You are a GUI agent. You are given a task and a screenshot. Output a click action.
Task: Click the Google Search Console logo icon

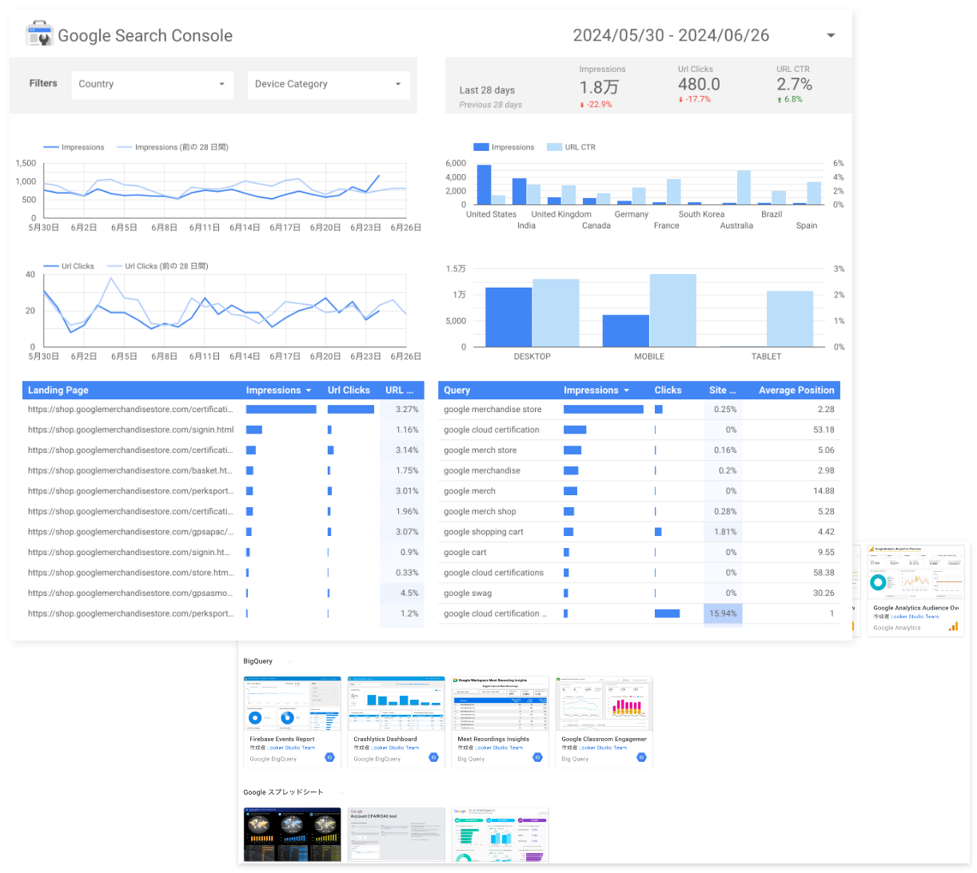pyautogui.click(x=39, y=34)
